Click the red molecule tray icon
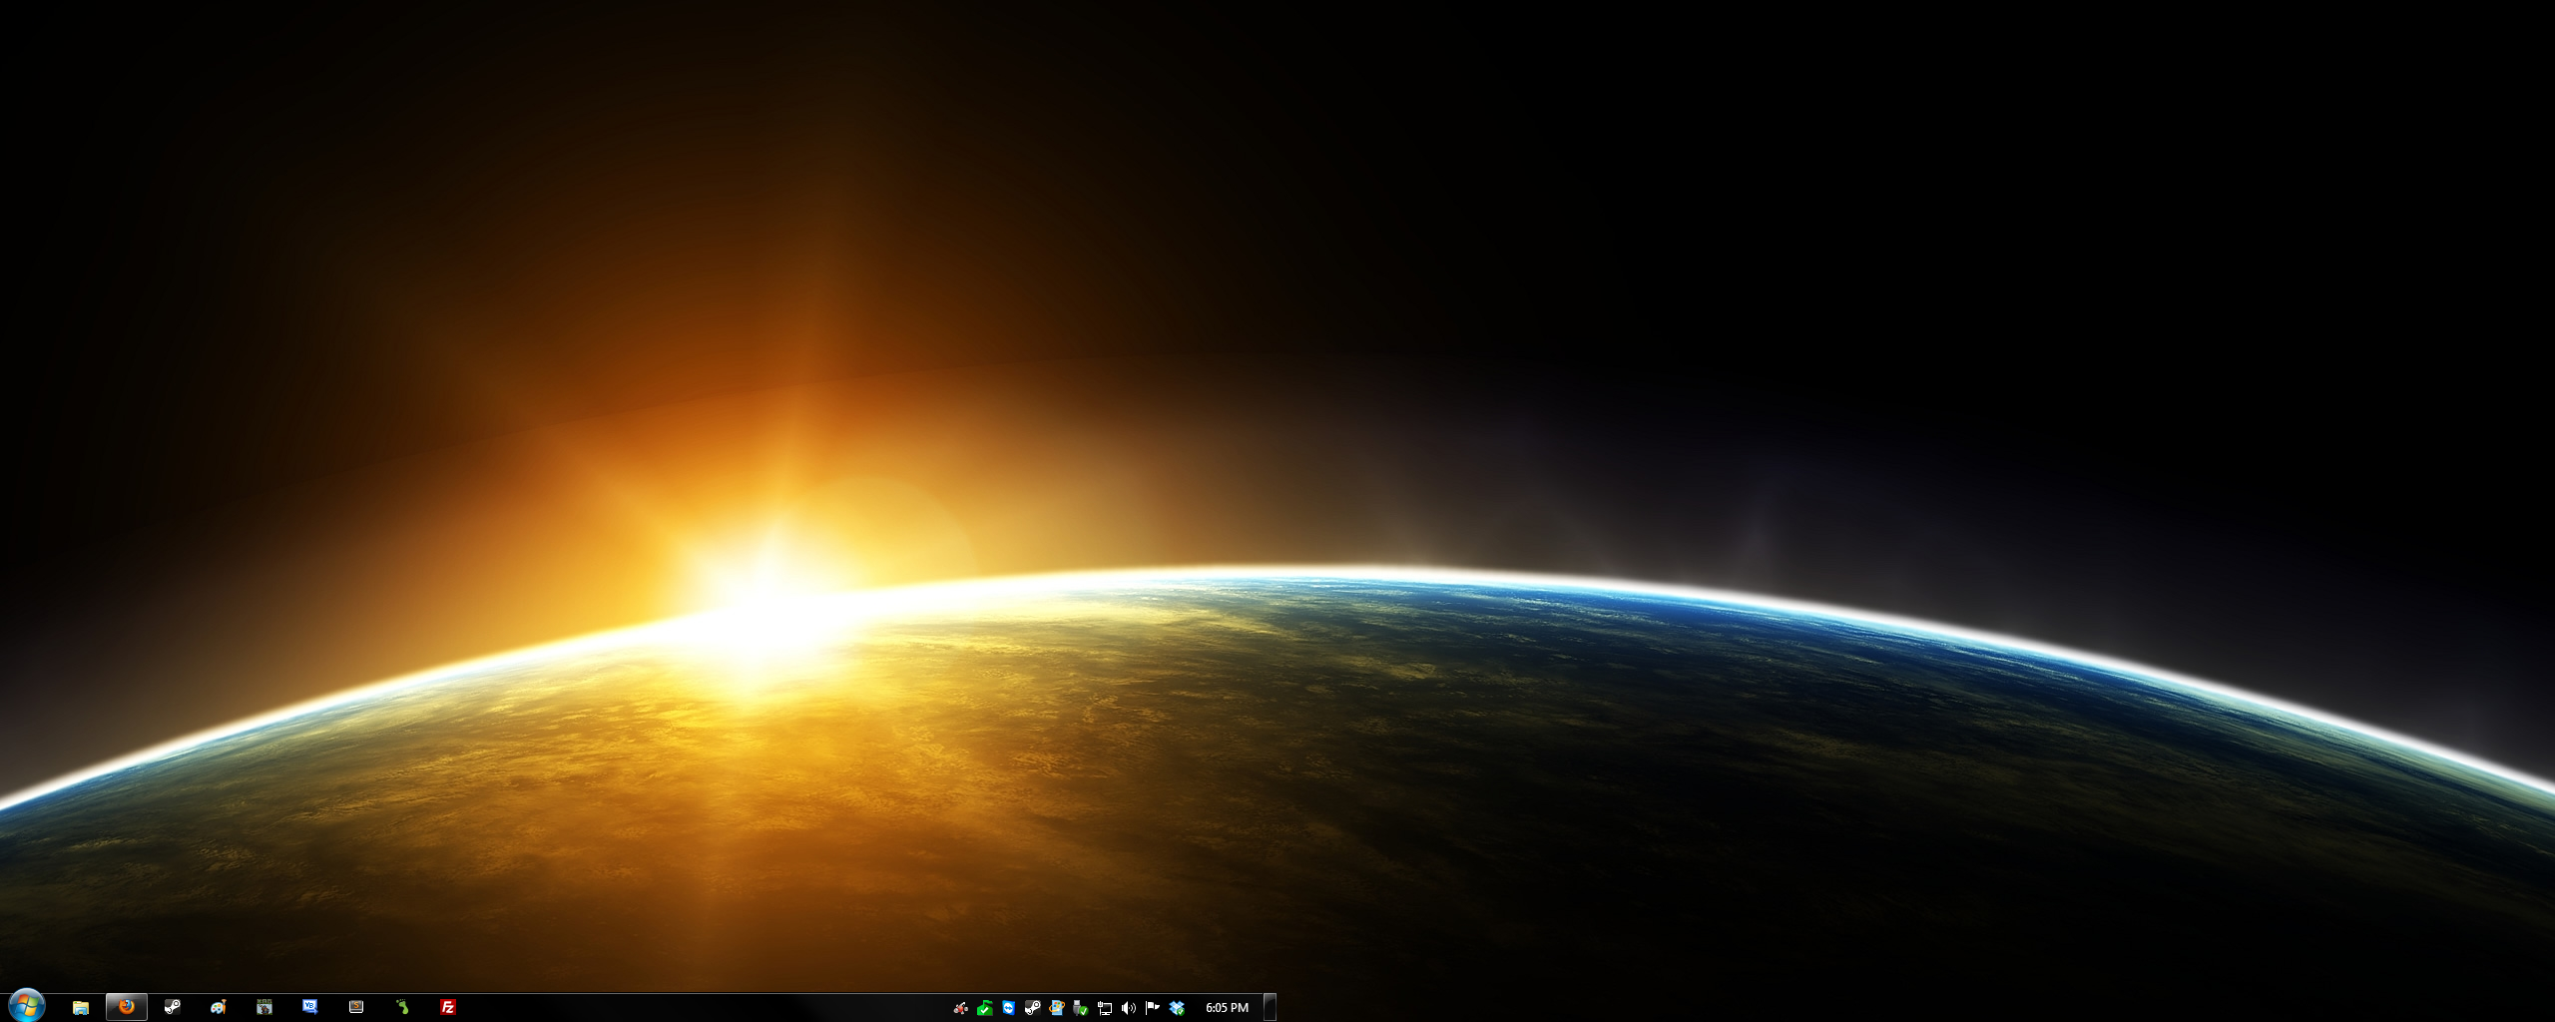Screen dimensions: 2555x1022 pyautogui.click(x=960, y=1008)
